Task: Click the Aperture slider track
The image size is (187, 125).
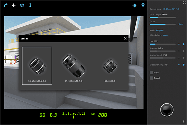Action: 163,51
